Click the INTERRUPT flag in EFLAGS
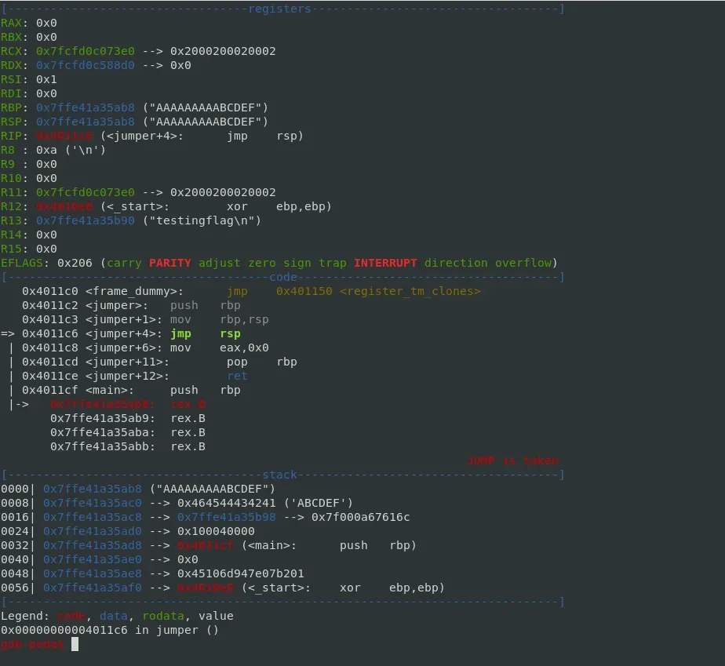725x666 pixels. (x=385, y=263)
